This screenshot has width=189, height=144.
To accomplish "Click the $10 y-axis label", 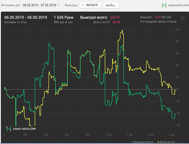I will (178, 29).
